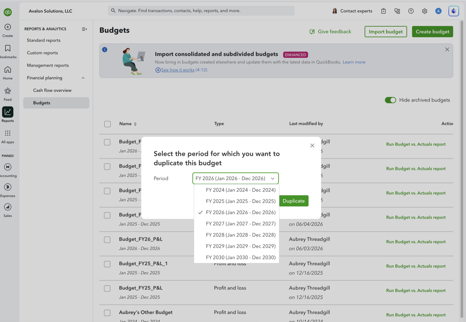Image resolution: width=466 pixels, height=322 pixels.
Task: Click the search magnifier icon
Action: (x=113, y=11)
